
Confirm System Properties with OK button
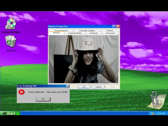[84, 87]
